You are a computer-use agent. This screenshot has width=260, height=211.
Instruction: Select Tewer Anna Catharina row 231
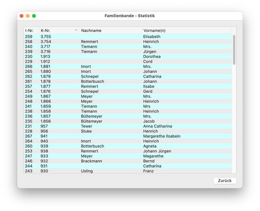(x=128, y=126)
